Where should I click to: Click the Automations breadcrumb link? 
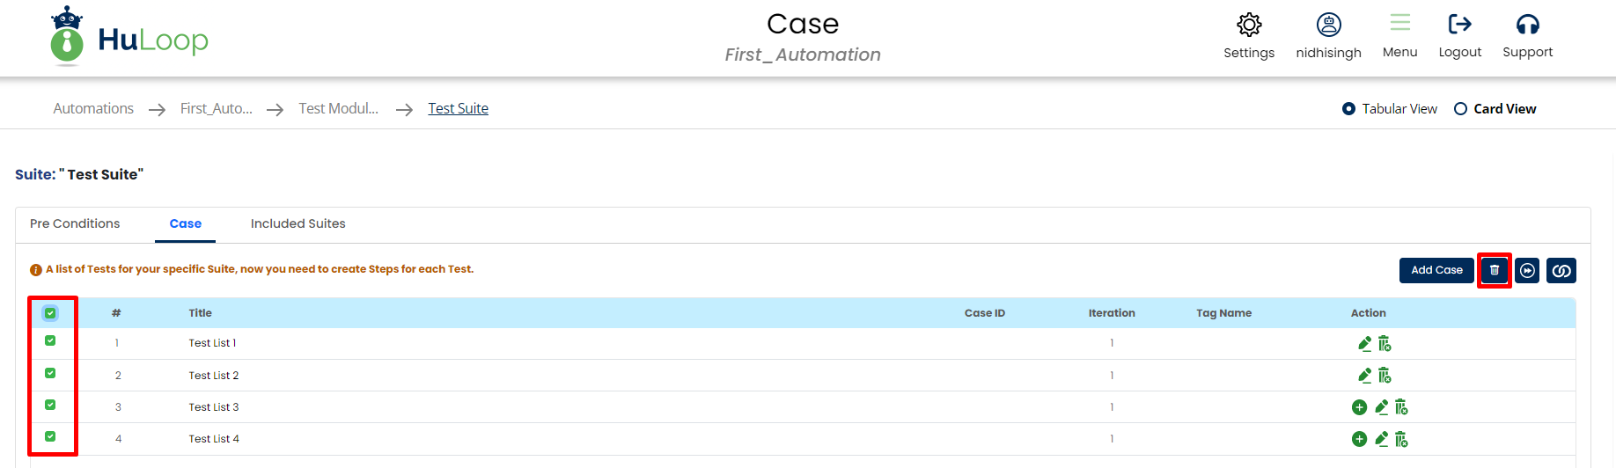pos(93,108)
